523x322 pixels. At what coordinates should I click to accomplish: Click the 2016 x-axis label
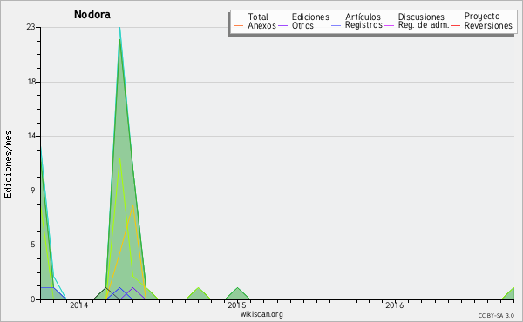pyautogui.click(x=395, y=305)
